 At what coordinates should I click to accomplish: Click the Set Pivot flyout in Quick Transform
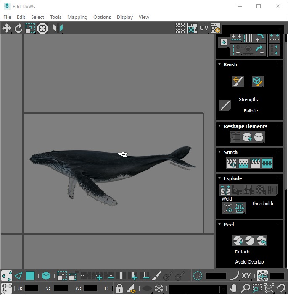(224, 42)
